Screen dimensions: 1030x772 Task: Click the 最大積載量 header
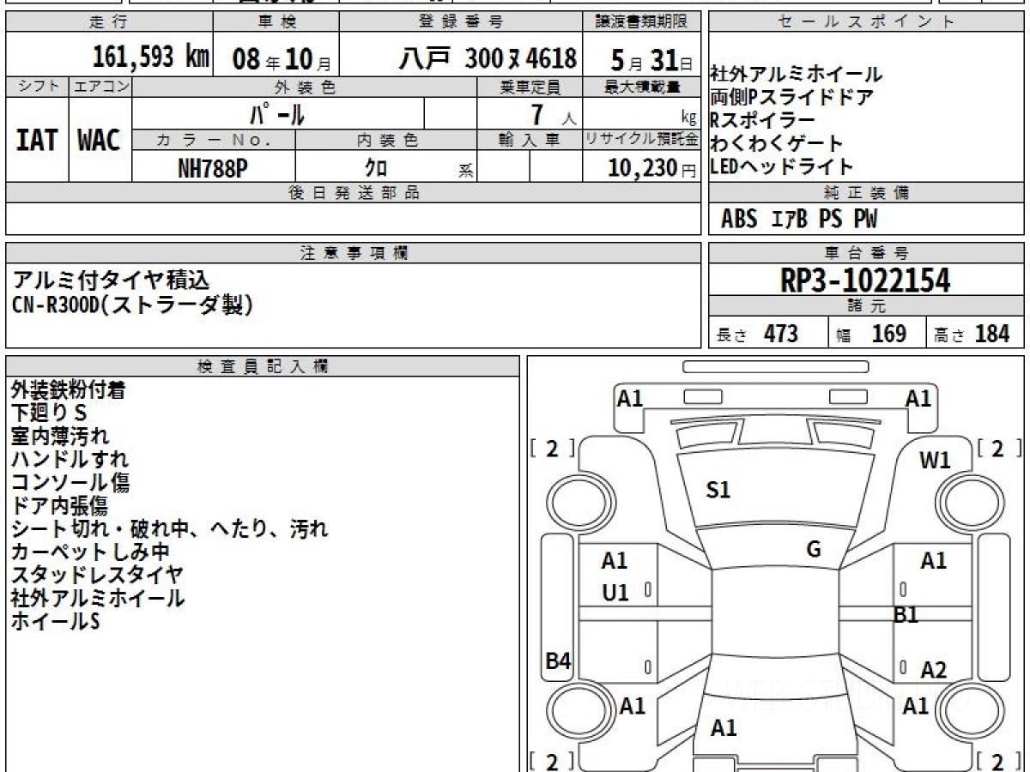(x=642, y=87)
